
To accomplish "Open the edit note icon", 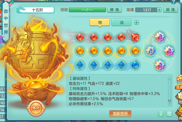I will pyautogui.click(x=169, y=114).
